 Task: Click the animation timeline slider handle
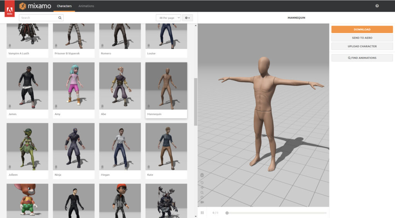pyautogui.click(x=227, y=213)
